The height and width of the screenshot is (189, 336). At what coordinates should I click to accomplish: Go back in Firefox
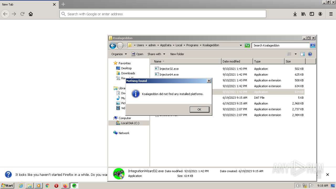[5, 14]
